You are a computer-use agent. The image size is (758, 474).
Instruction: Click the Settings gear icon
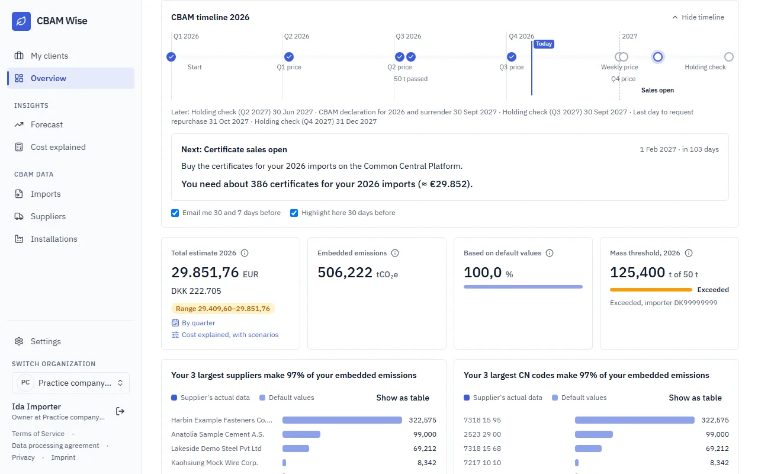click(19, 341)
